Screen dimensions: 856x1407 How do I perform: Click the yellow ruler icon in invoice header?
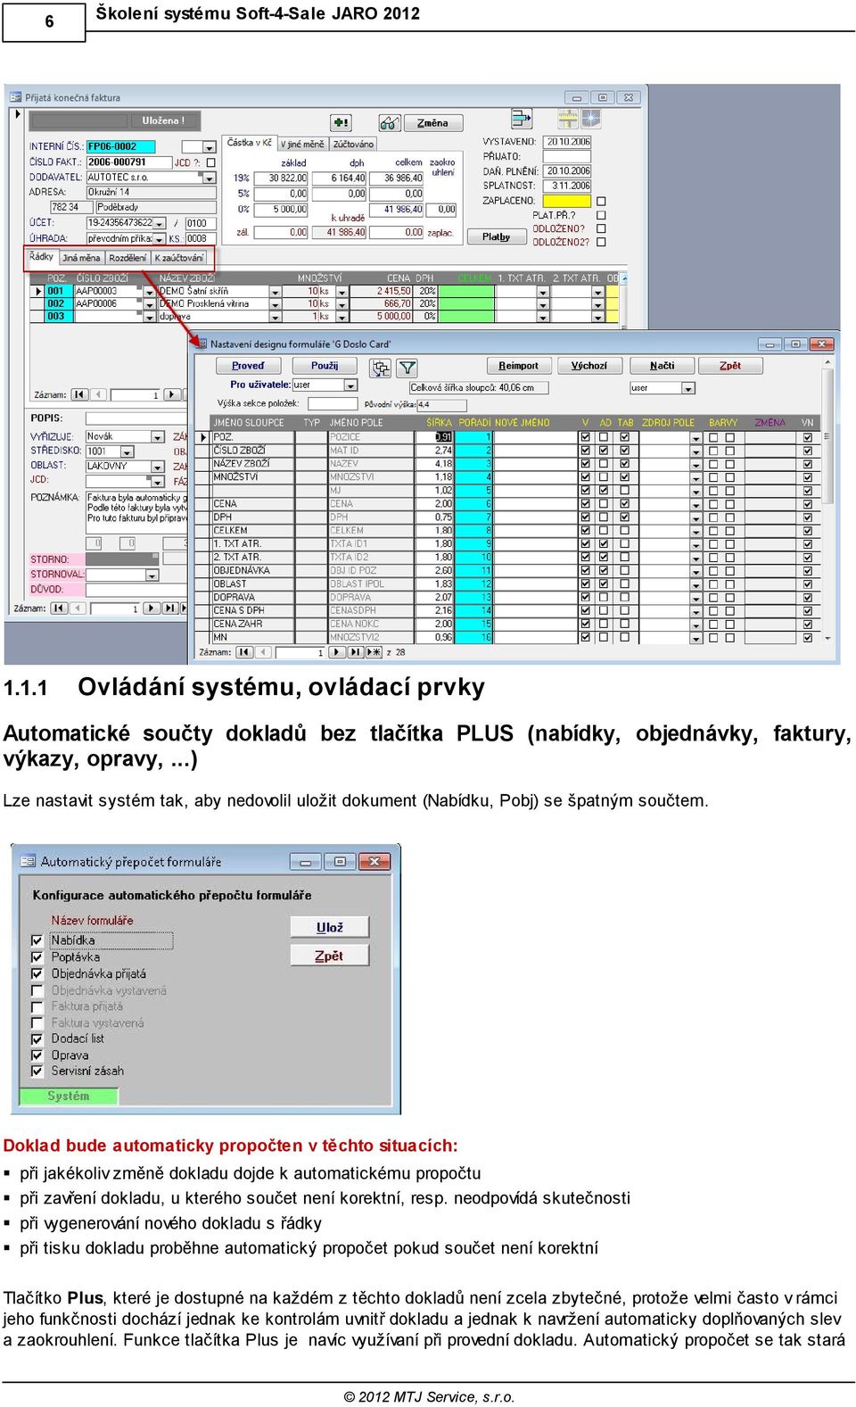(568, 118)
